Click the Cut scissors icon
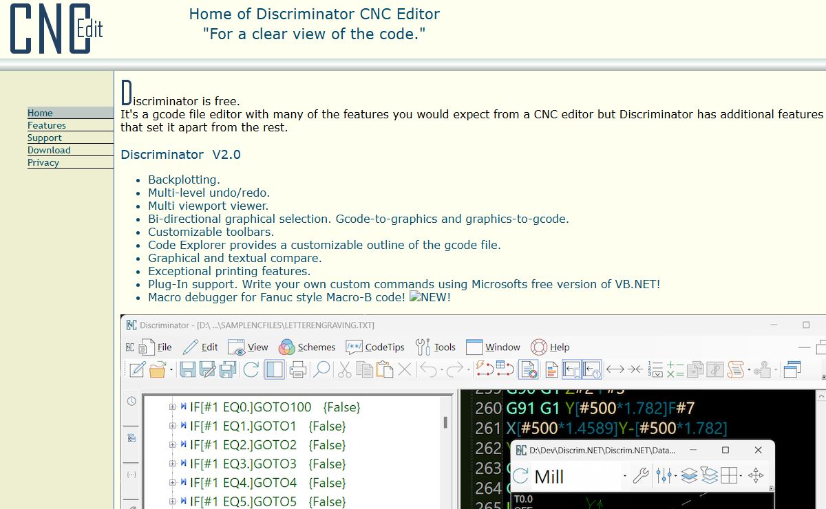826x509 pixels. [345, 369]
